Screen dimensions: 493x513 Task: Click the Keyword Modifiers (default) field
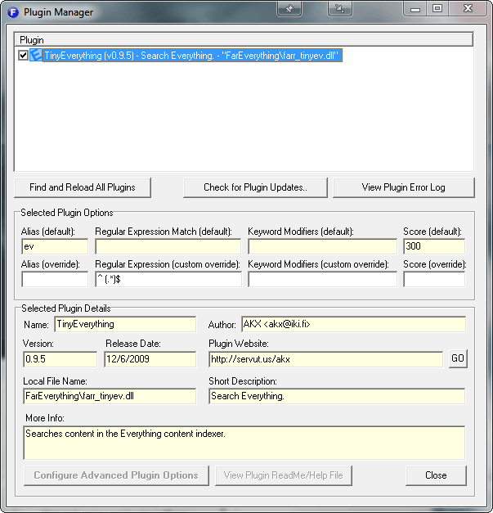(x=322, y=246)
